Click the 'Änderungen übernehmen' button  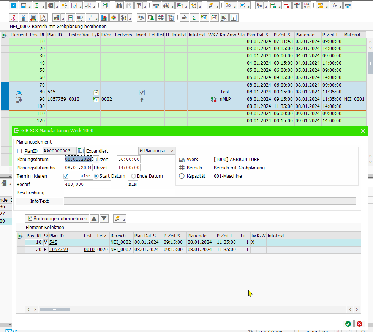coord(57,218)
